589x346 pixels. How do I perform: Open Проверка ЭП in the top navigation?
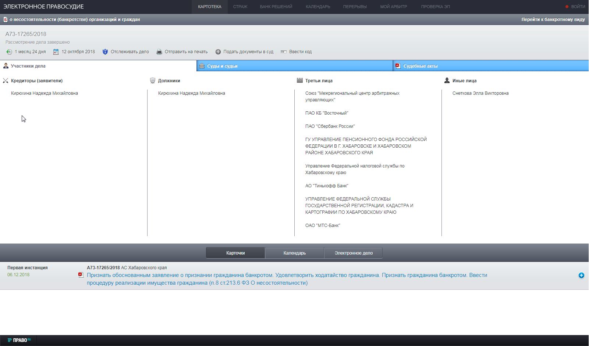tap(435, 7)
